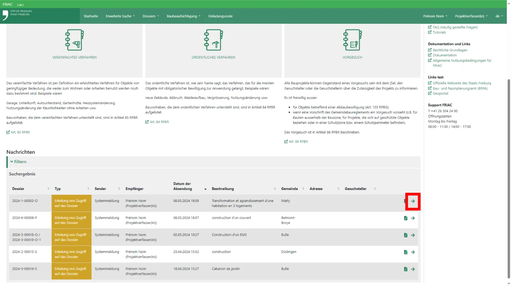Viewport: 511px width, 287px height.
Task: Open the Projektverfasser(in) role dropdown
Action: (x=471, y=16)
